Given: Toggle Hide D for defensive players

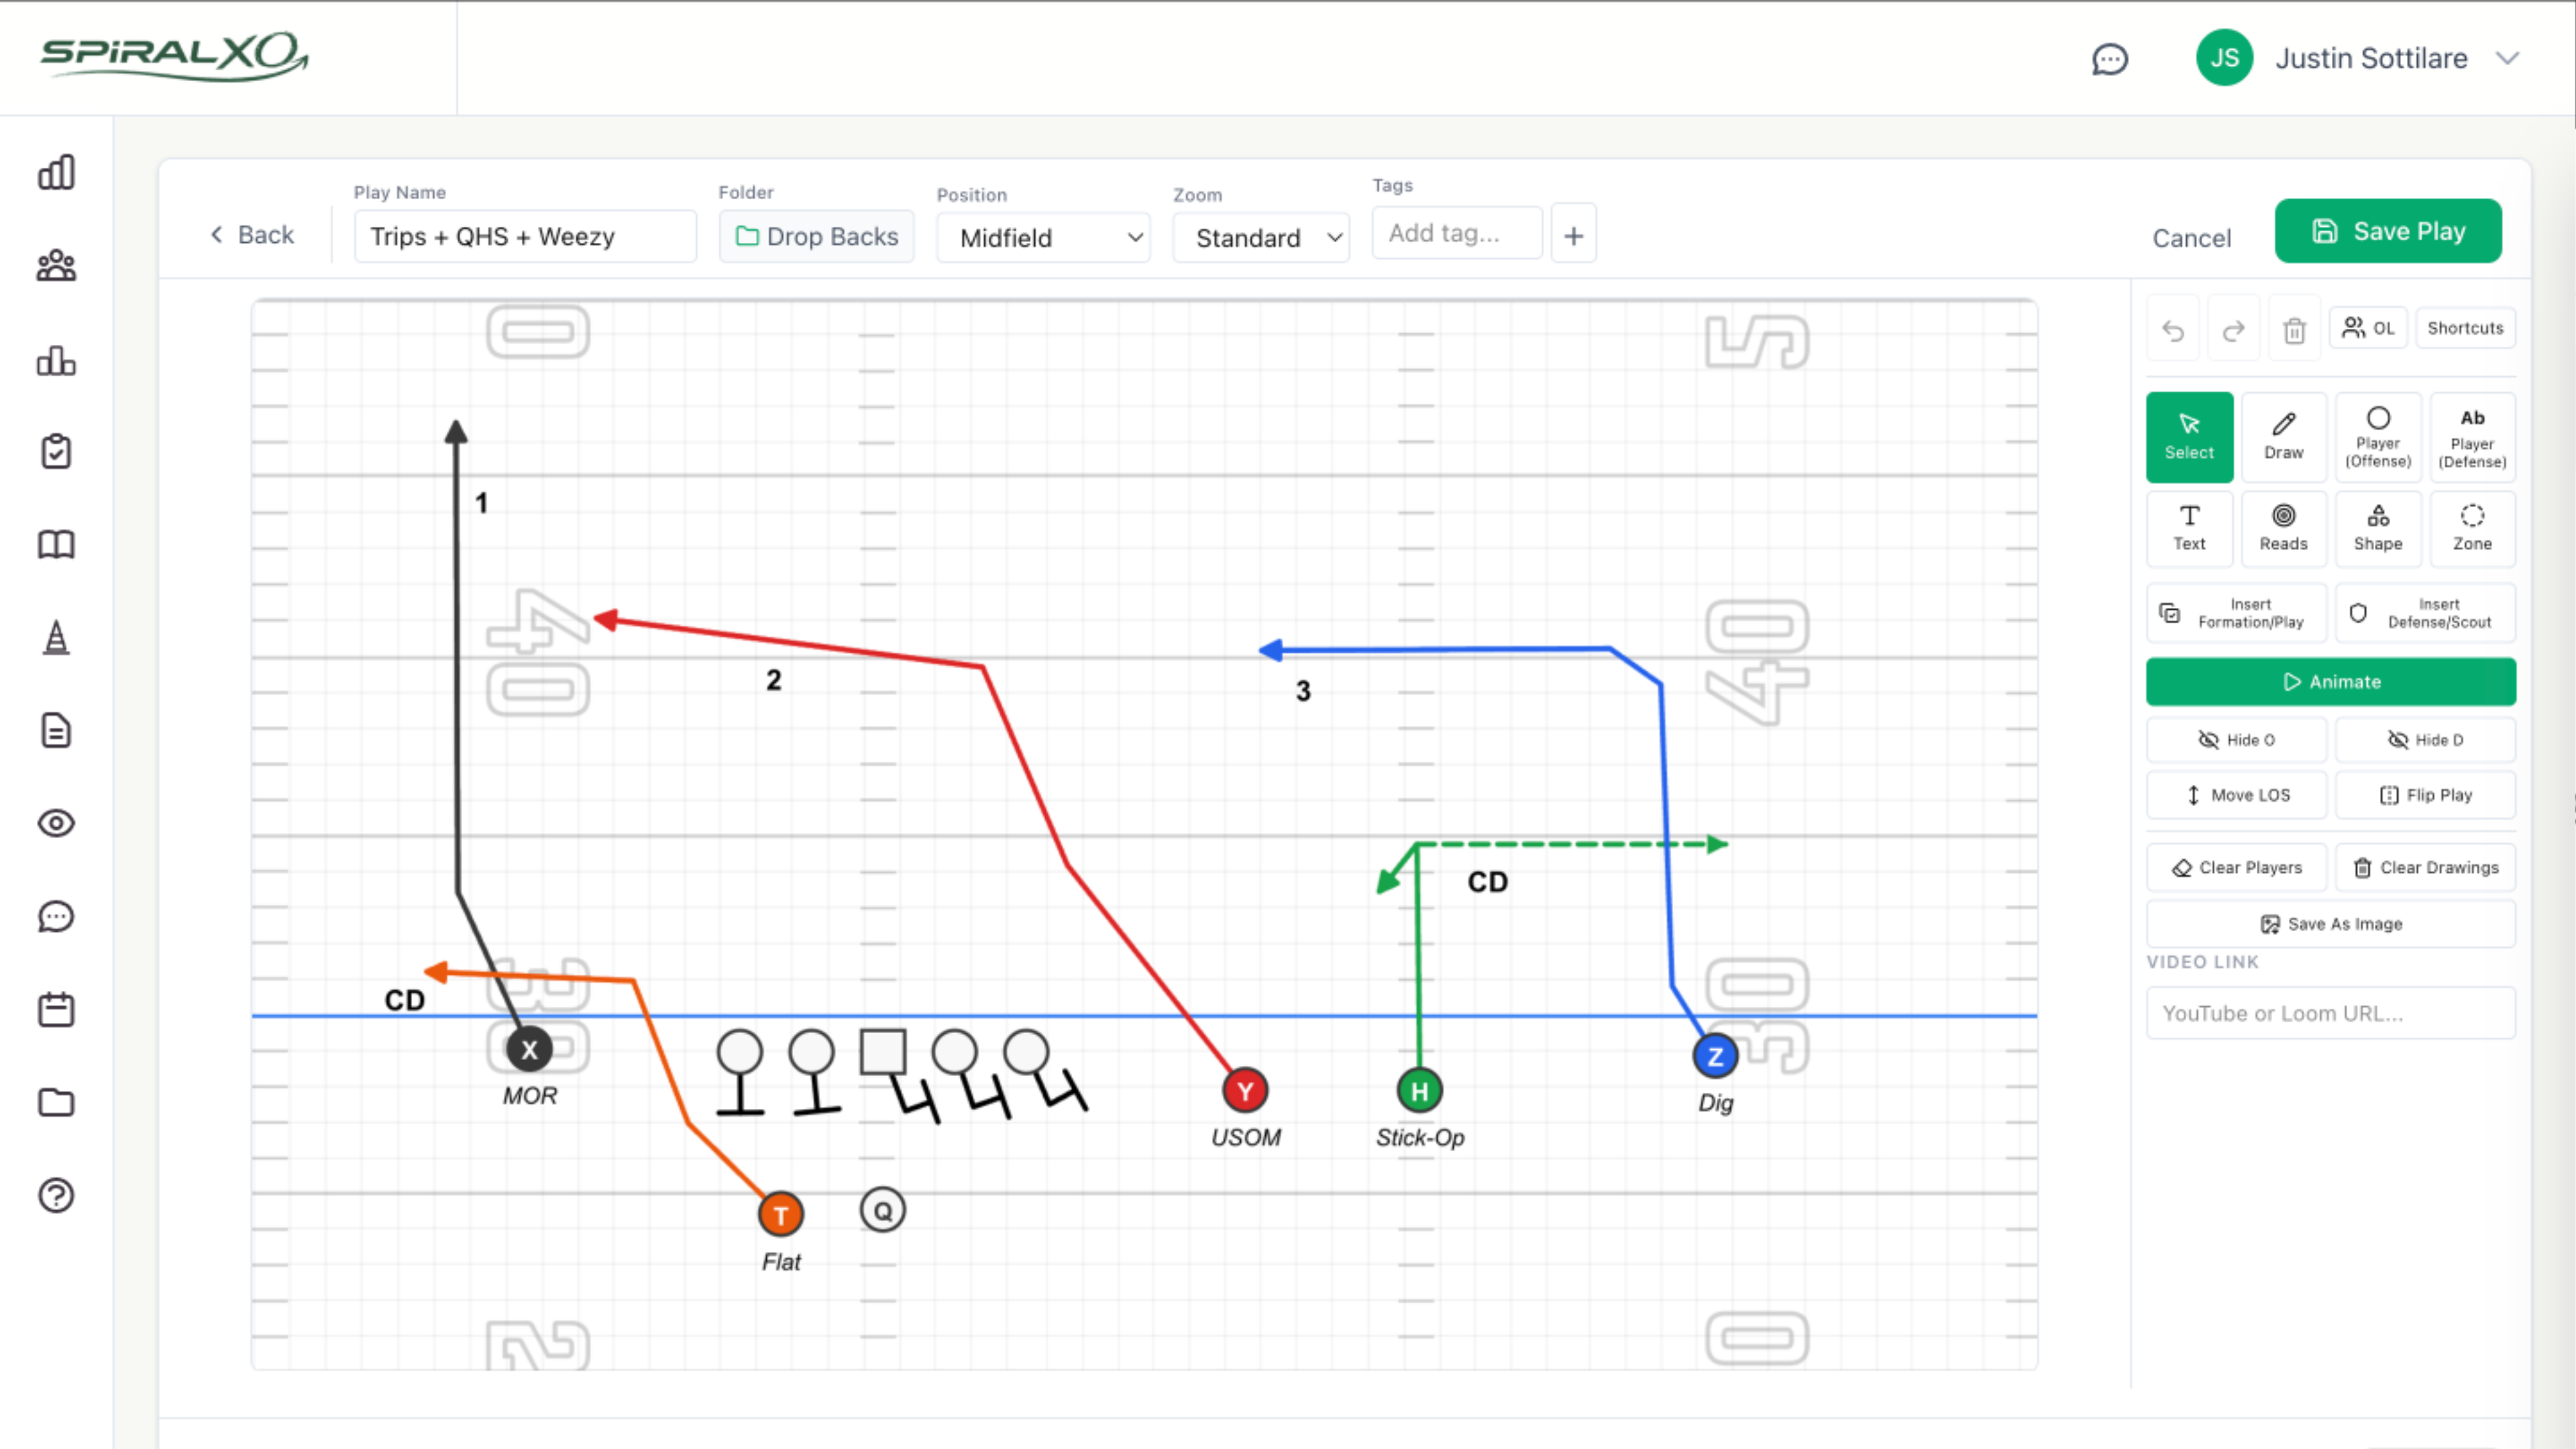Looking at the screenshot, I should coord(2426,739).
